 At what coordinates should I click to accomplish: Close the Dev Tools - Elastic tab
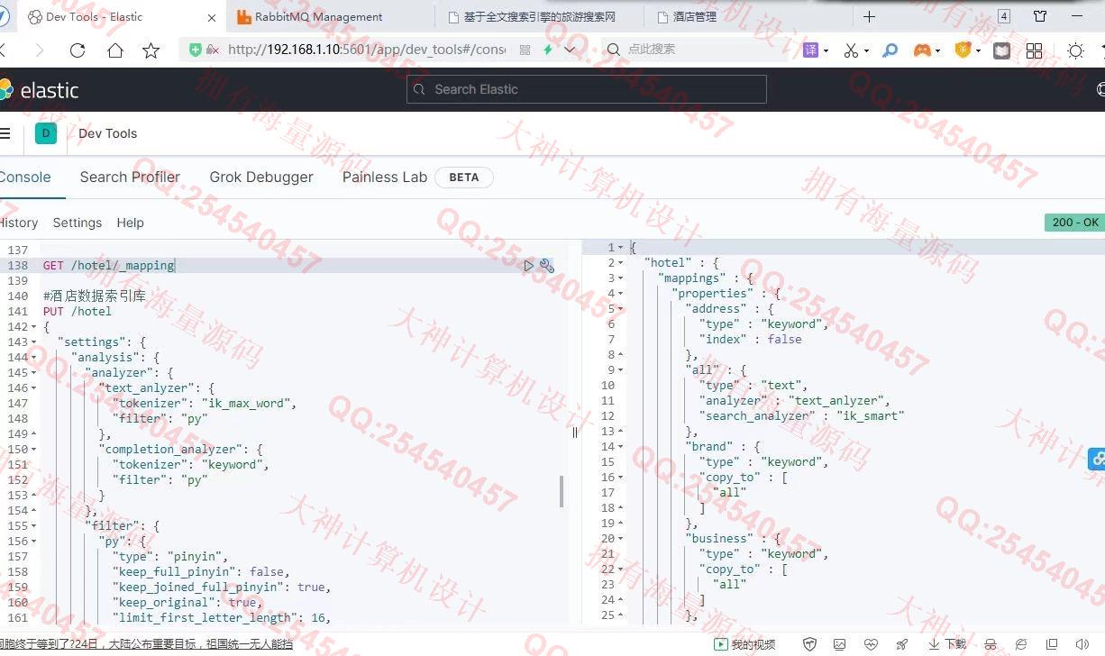[212, 17]
